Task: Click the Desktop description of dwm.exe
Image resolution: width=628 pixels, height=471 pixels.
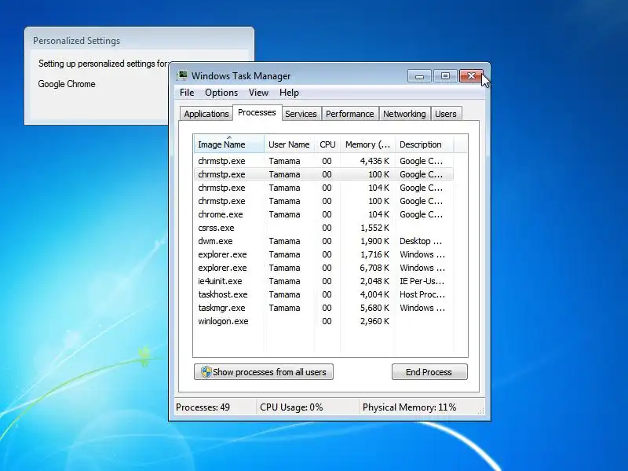Action: click(421, 241)
